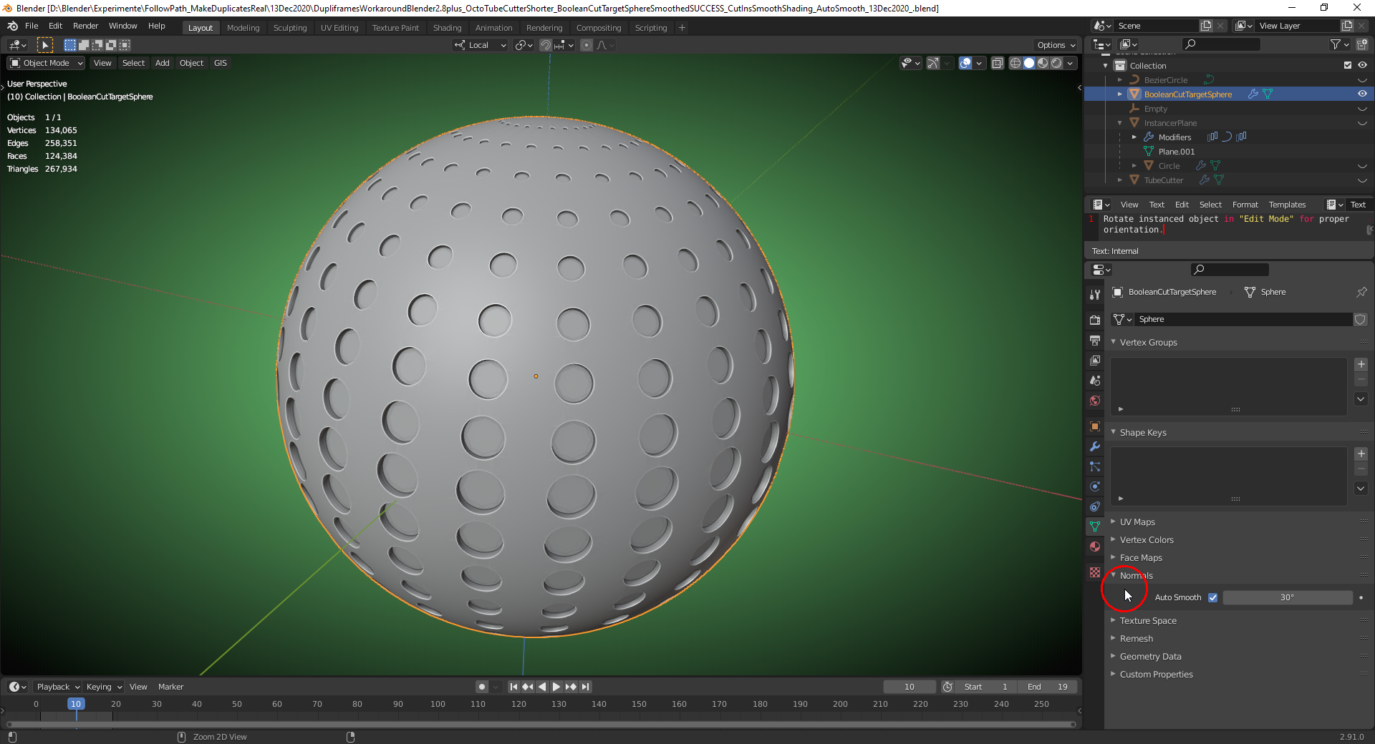Open the Scene properties tab
This screenshot has height=744, width=1375.
[x=1095, y=380]
